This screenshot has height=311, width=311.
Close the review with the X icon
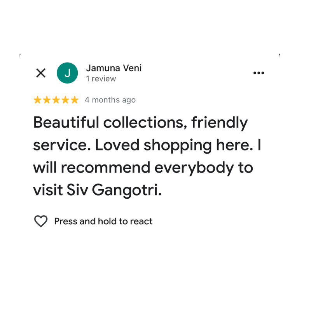tap(41, 73)
